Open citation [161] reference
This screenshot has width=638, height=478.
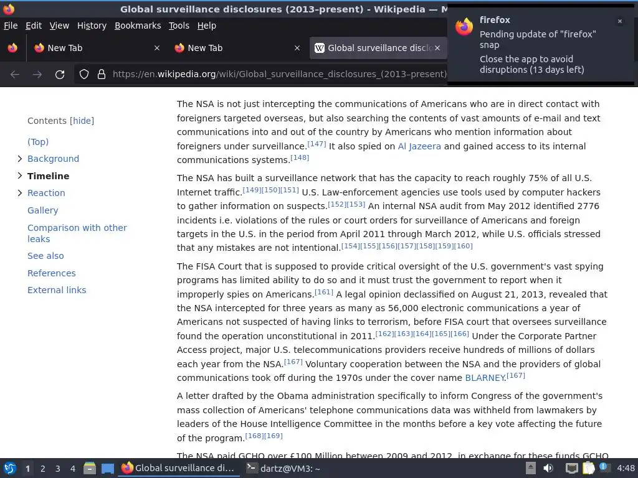click(x=324, y=292)
